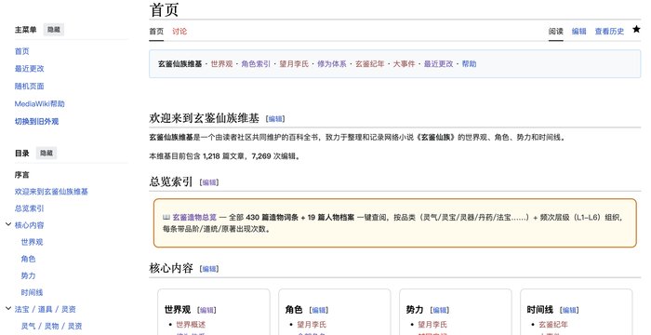Open 大事件 in the navigation banner
This screenshot has width=651, height=335.
404,63
